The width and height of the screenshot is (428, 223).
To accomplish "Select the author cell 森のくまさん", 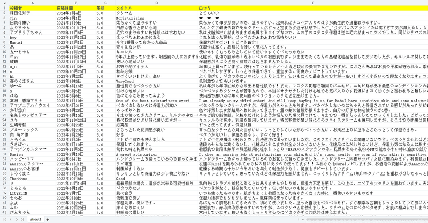I will (x=32, y=81).
